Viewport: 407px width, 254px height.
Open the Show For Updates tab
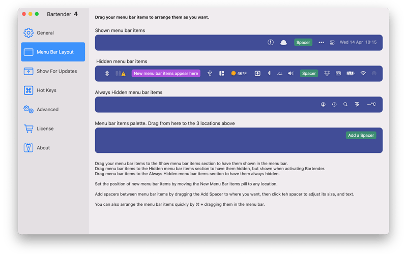(53, 71)
